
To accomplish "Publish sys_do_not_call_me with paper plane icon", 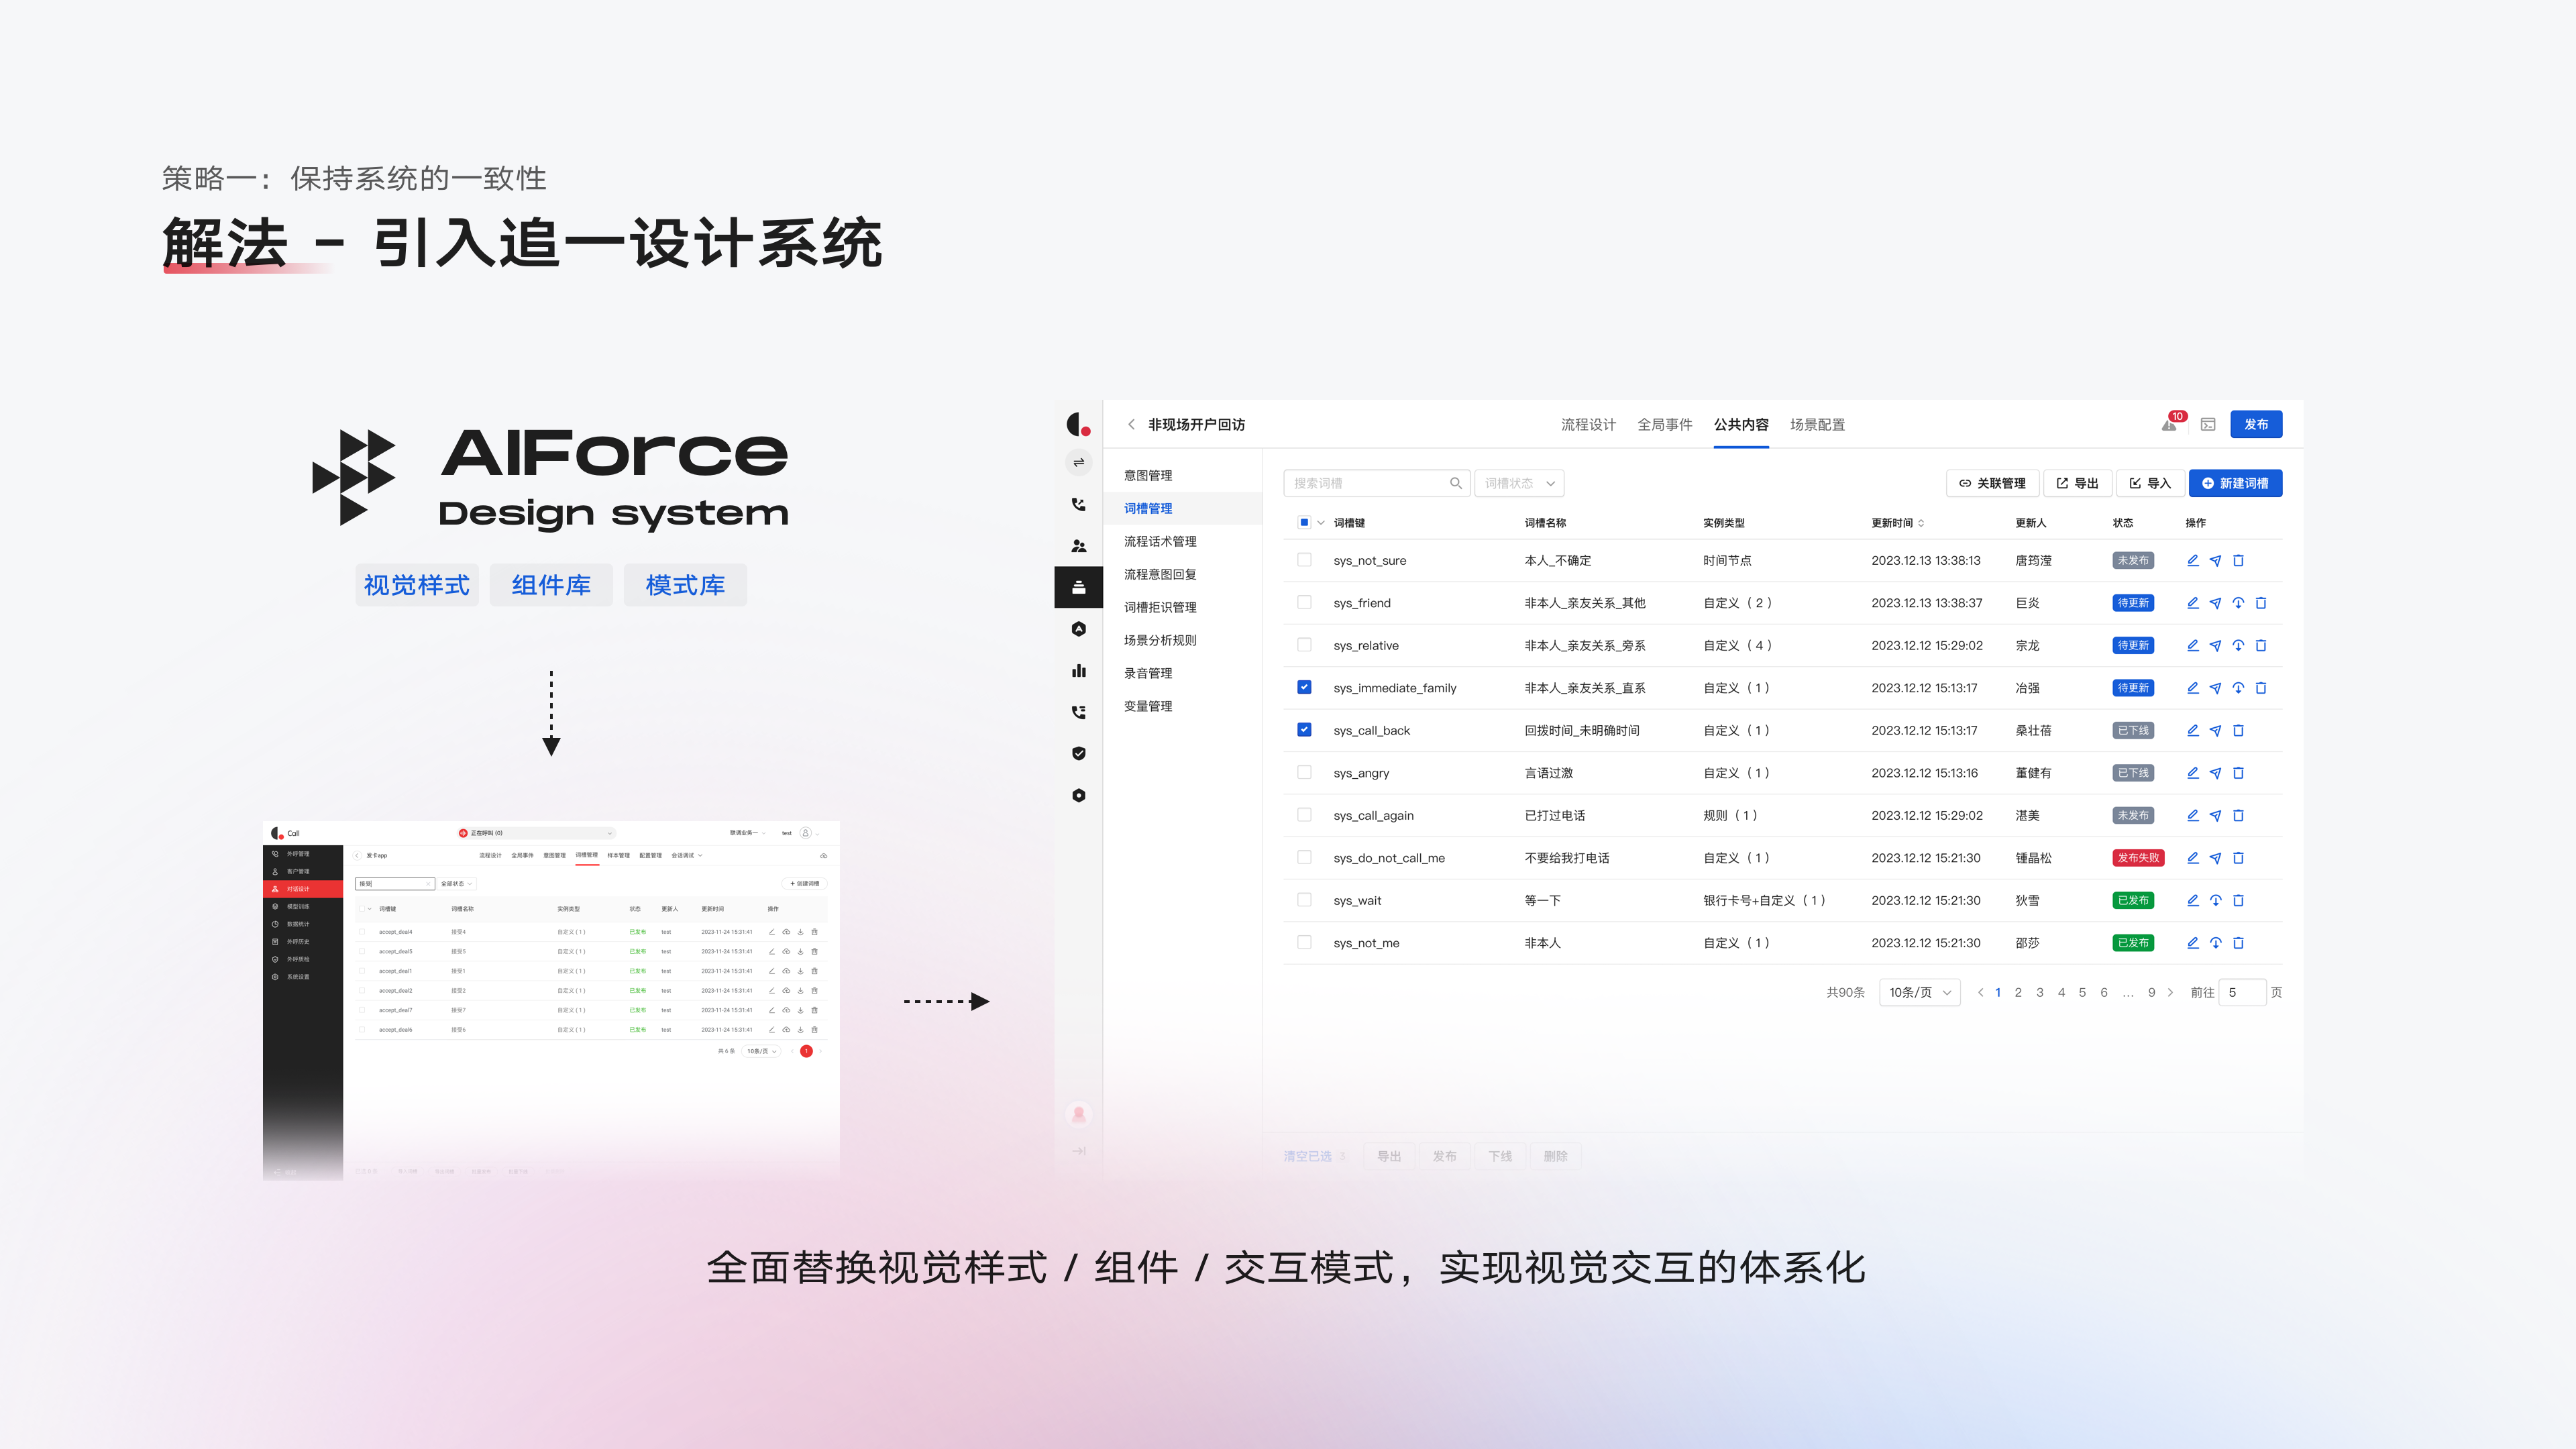I will [2215, 858].
